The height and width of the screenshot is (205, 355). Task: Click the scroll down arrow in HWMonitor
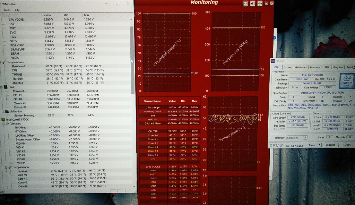(x=134, y=186)
